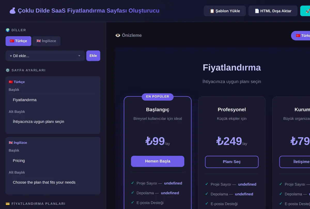310x209 pixels.
Task: Click the card icon beside FİYATLANDIRMA PLANLARI
Action: pos(8,204)
